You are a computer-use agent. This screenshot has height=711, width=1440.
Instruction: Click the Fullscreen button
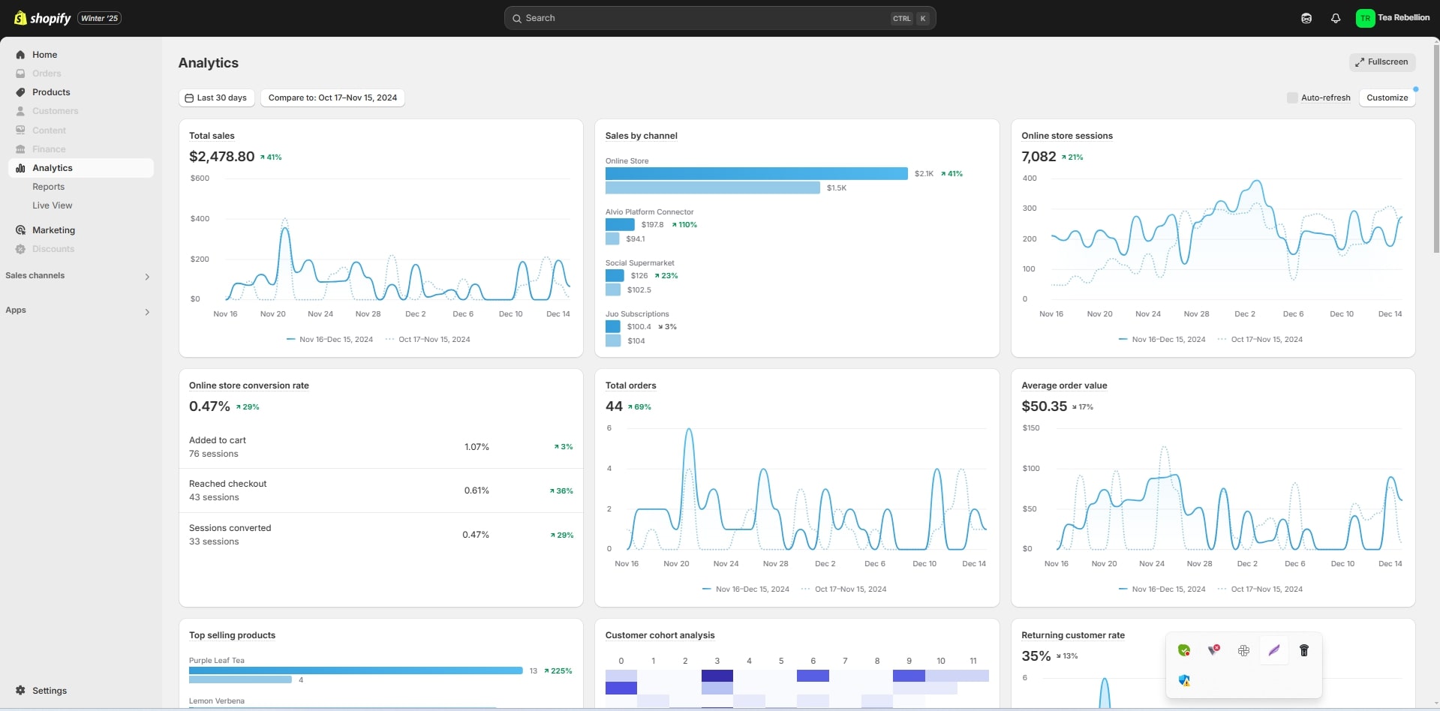pyautogui.click(x=1381, y=62)
